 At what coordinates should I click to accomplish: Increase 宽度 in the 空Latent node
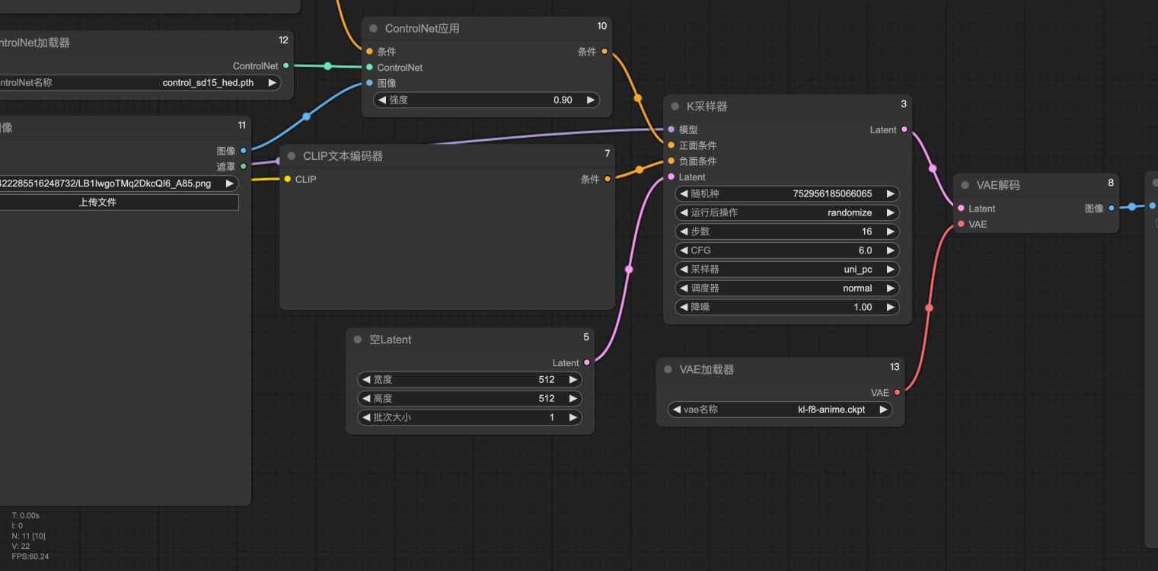[573, 379]
